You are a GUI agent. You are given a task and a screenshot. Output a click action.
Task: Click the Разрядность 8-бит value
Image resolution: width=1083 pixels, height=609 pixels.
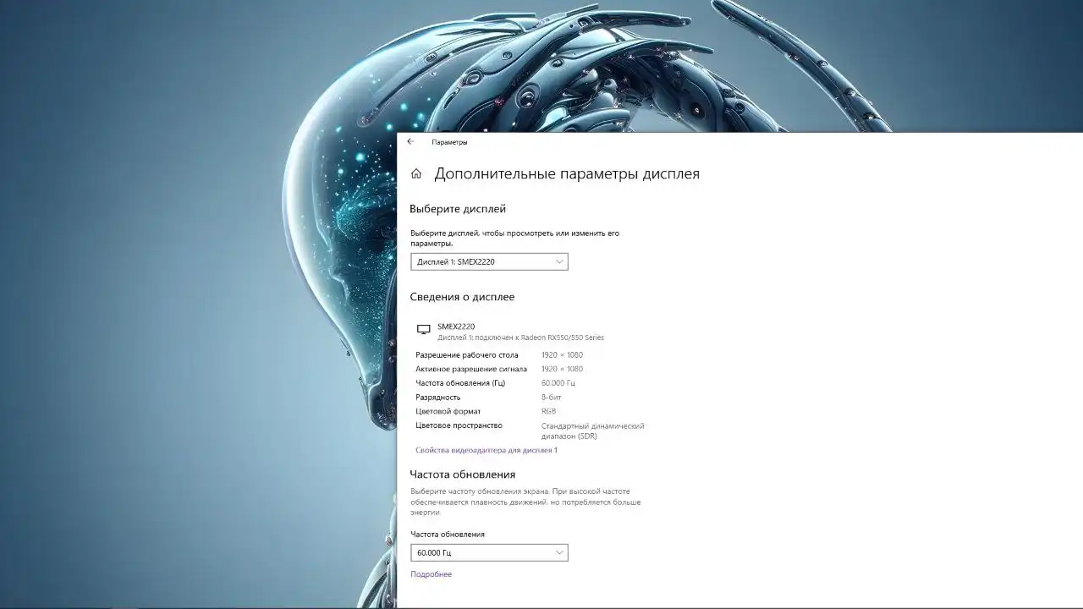(x=552, y=397)
